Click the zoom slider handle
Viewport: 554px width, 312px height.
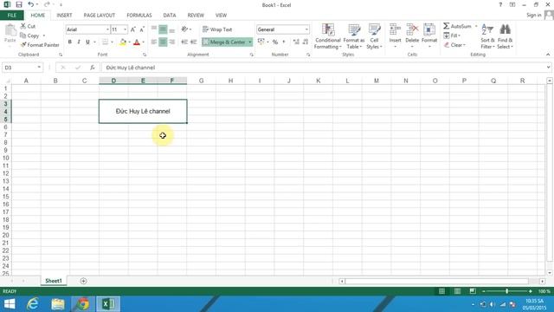pos(506,291)
